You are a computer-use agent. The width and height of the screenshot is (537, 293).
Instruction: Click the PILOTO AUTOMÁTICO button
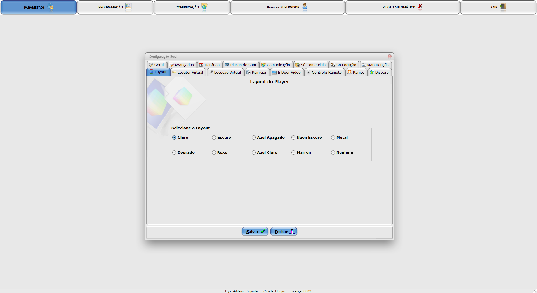coord(402,7)
